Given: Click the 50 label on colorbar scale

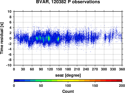Looking at the screenshot, I should coord(41,86).
